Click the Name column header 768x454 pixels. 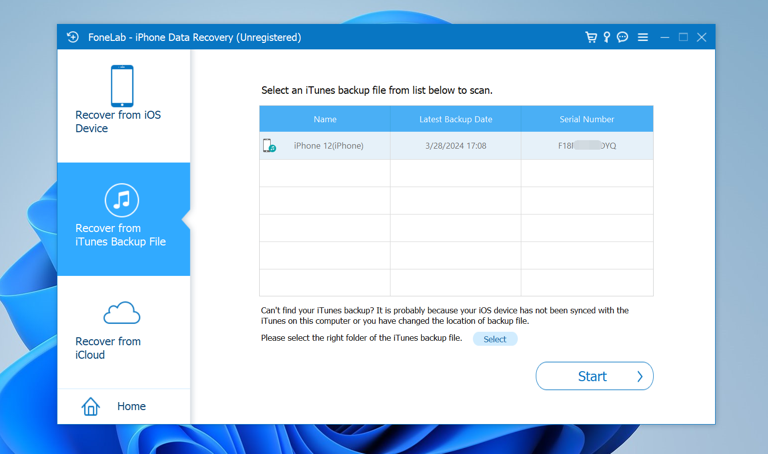click(325, 119)
